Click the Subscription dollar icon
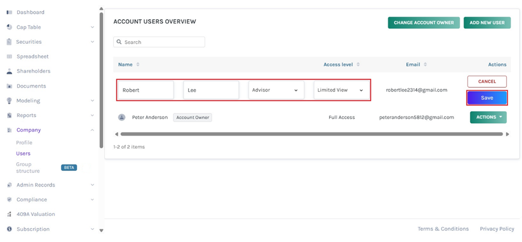This screenshot has width=522, height=242. tap(9, 229)
